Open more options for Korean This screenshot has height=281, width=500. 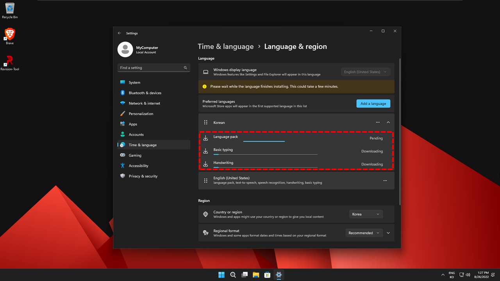click(x=378, y=123)
